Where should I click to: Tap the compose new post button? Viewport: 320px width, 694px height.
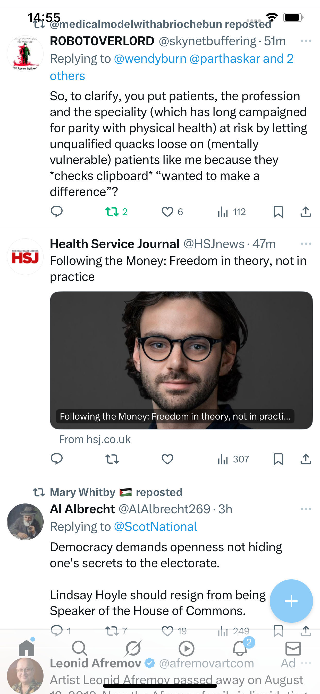tap(291, 601)
